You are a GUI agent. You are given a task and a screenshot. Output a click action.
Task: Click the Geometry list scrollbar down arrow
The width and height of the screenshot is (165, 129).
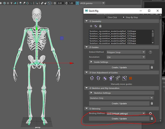pyautogui.click(x=153, y=43)
